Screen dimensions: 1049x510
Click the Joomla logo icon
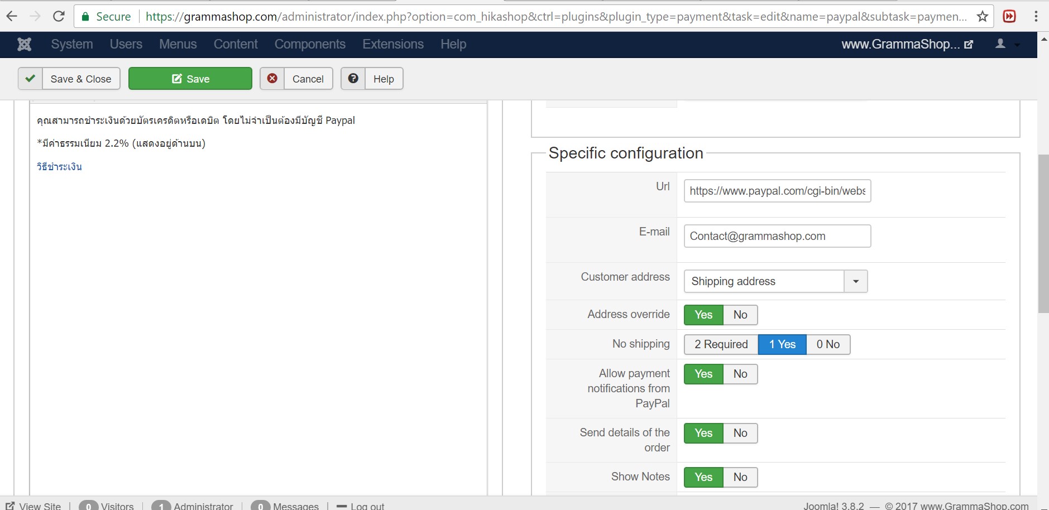click(25, 44)
